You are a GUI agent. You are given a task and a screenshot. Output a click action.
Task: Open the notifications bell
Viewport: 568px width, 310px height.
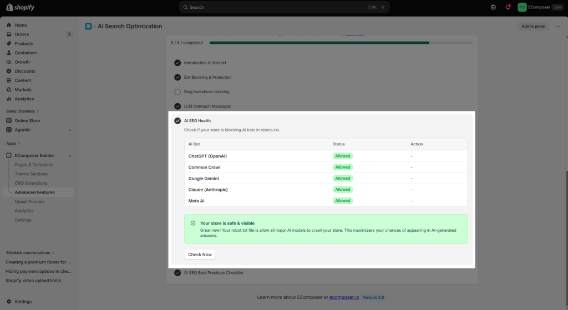(x=508, y=7)
